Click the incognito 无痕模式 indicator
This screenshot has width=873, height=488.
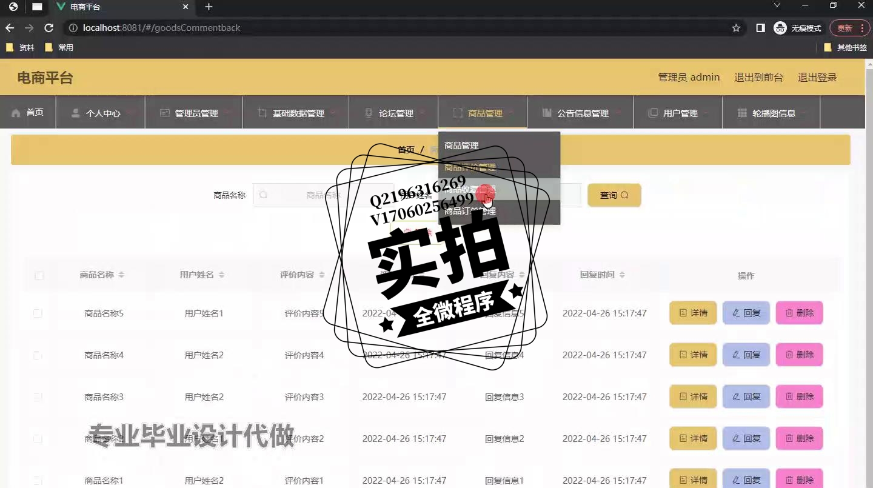[x=797, y=28]
